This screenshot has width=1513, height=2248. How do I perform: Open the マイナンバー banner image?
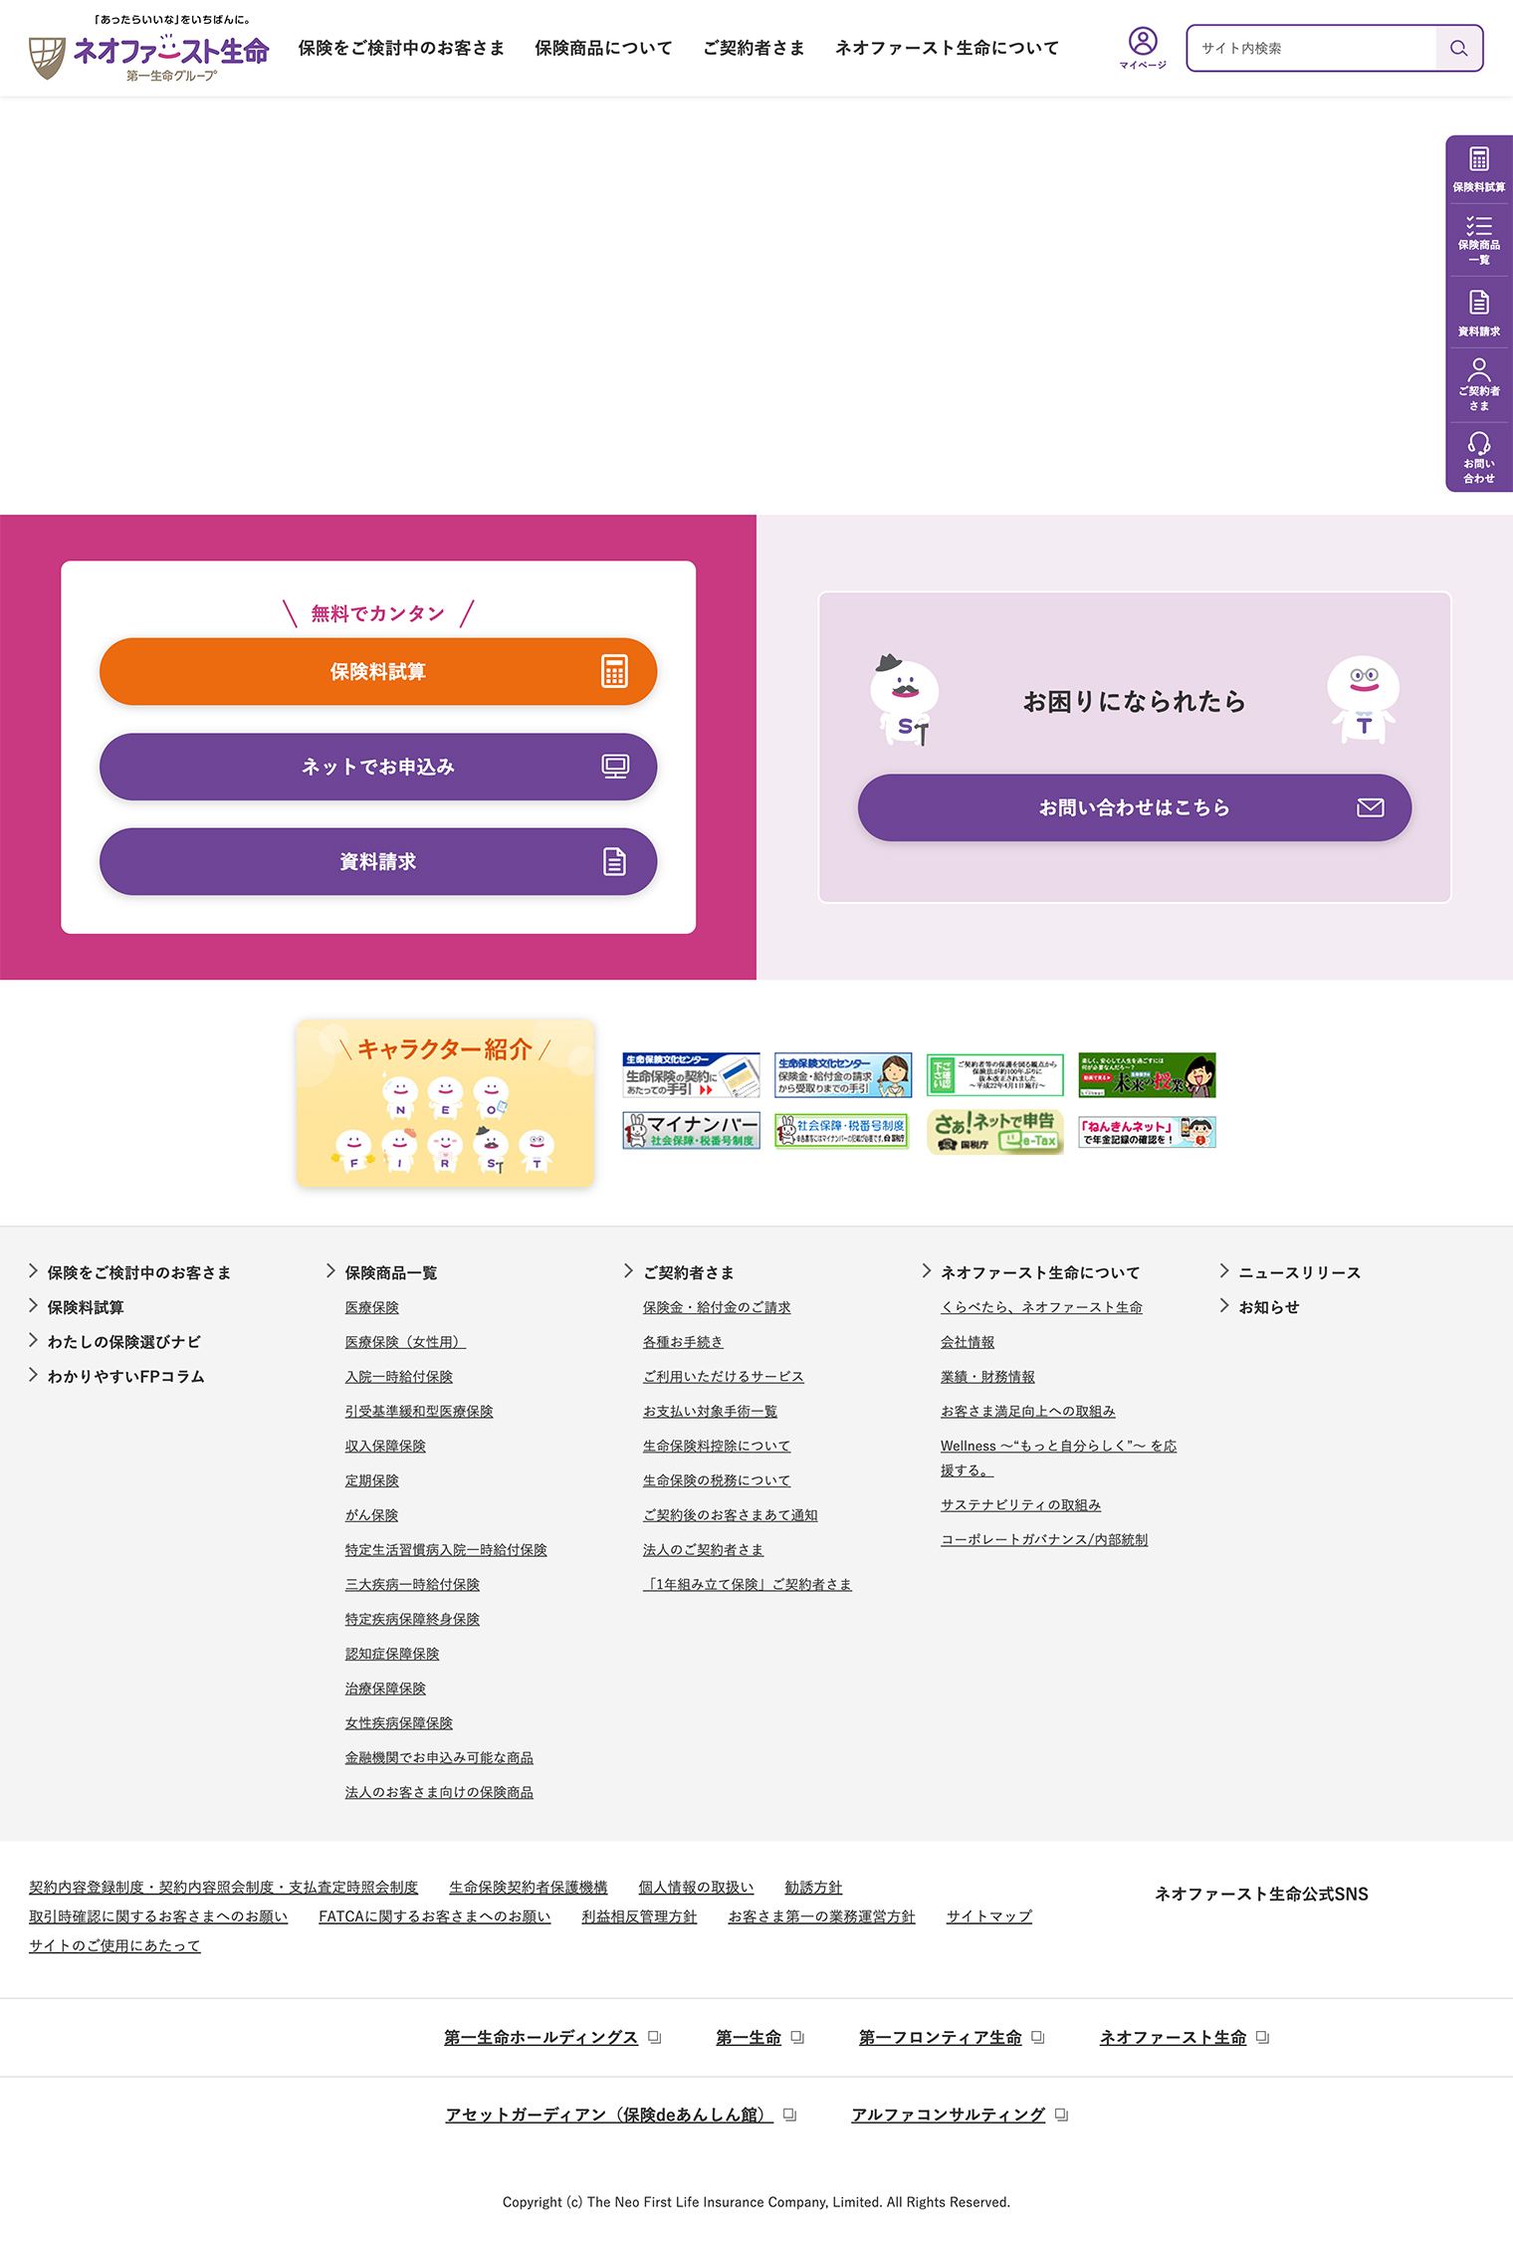pos(691,1131)
